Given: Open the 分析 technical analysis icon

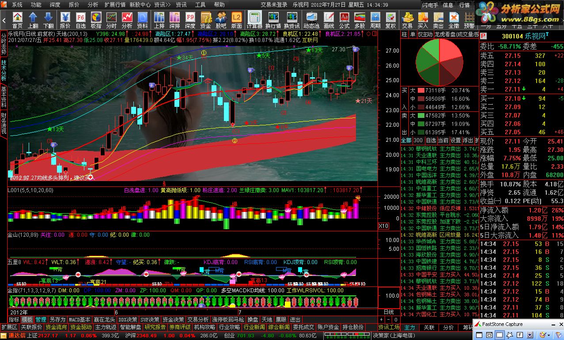Looking at the screenshot, I should pyautogui.click(x=127, y=19).
